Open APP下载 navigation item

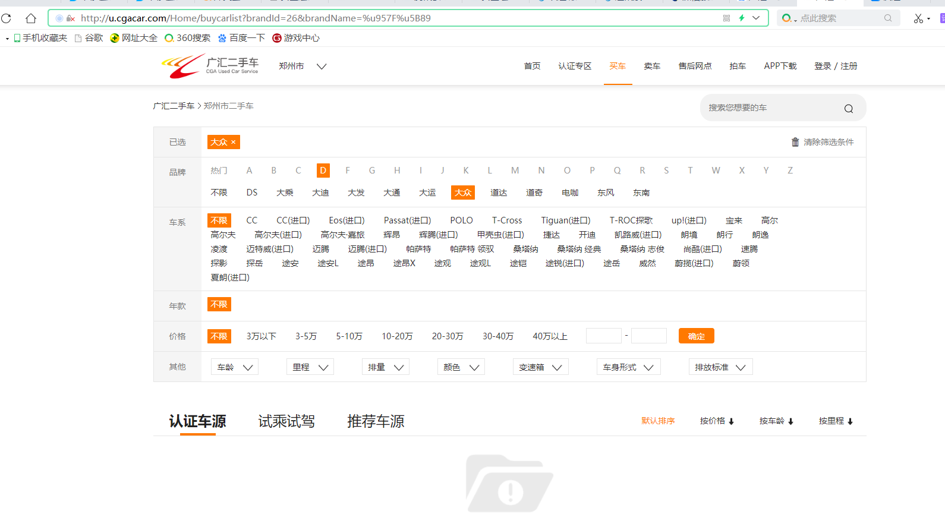(780, 66)
